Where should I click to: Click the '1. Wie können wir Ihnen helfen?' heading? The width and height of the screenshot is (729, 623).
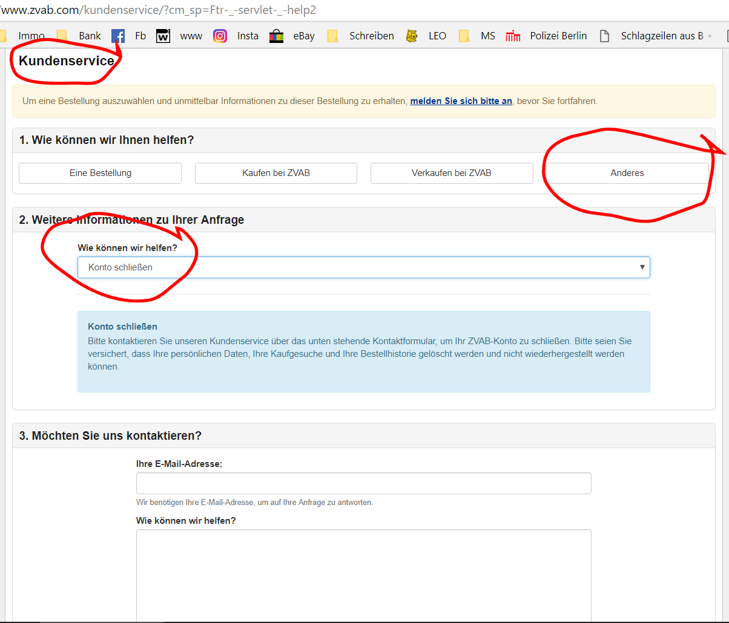pyautogui.click(x=107, y=140)
